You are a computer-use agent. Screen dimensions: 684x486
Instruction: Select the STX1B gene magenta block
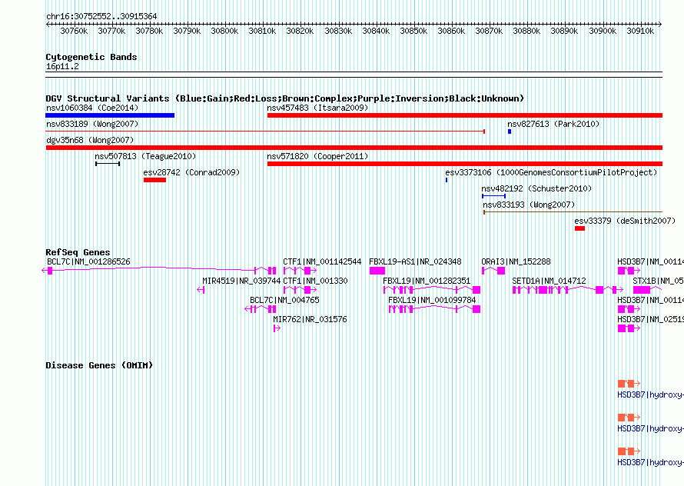642,290
